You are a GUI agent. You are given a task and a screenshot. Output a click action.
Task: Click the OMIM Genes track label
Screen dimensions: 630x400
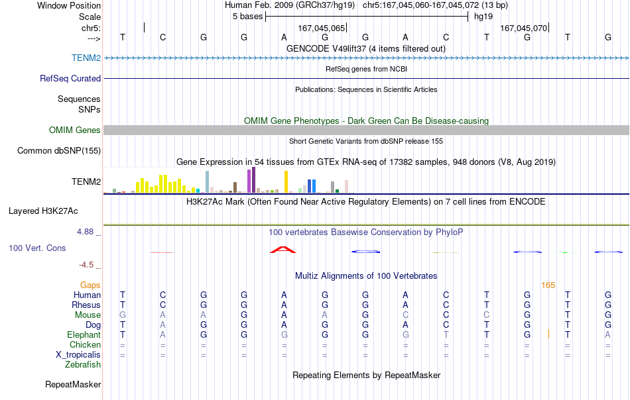tap(75, 130)
